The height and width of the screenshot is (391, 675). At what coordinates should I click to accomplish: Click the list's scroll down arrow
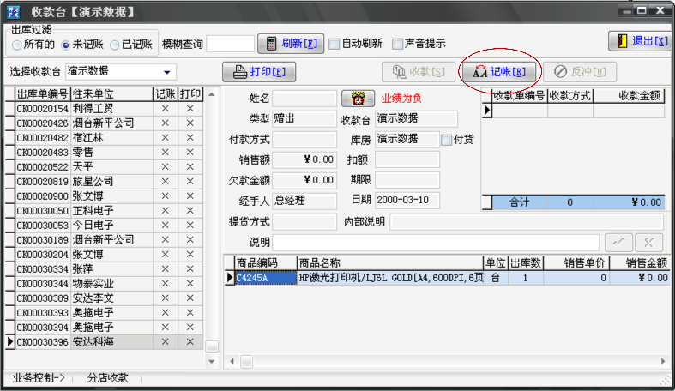[211, 362]
